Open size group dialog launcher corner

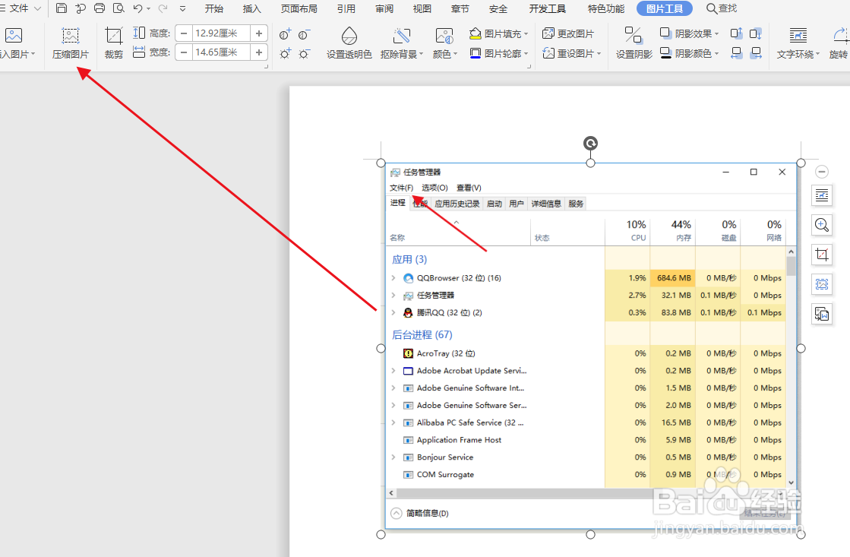pyautogui.click(x=266, y=66)
